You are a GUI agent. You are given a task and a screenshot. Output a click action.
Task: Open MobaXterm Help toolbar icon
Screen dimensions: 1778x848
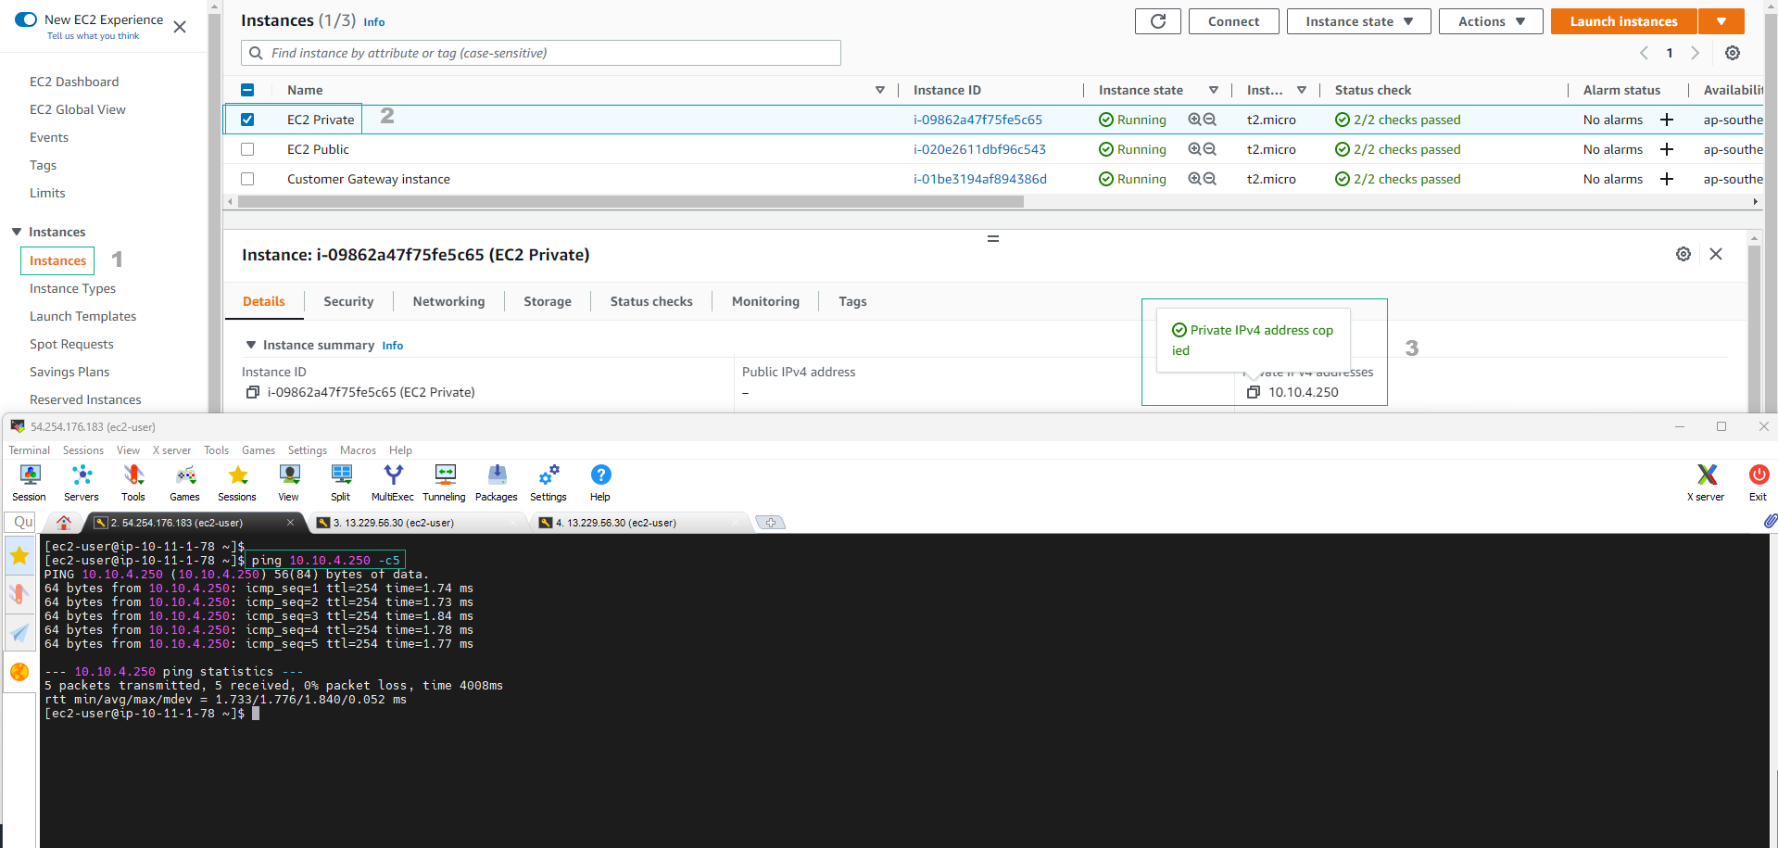click(600, 482)
